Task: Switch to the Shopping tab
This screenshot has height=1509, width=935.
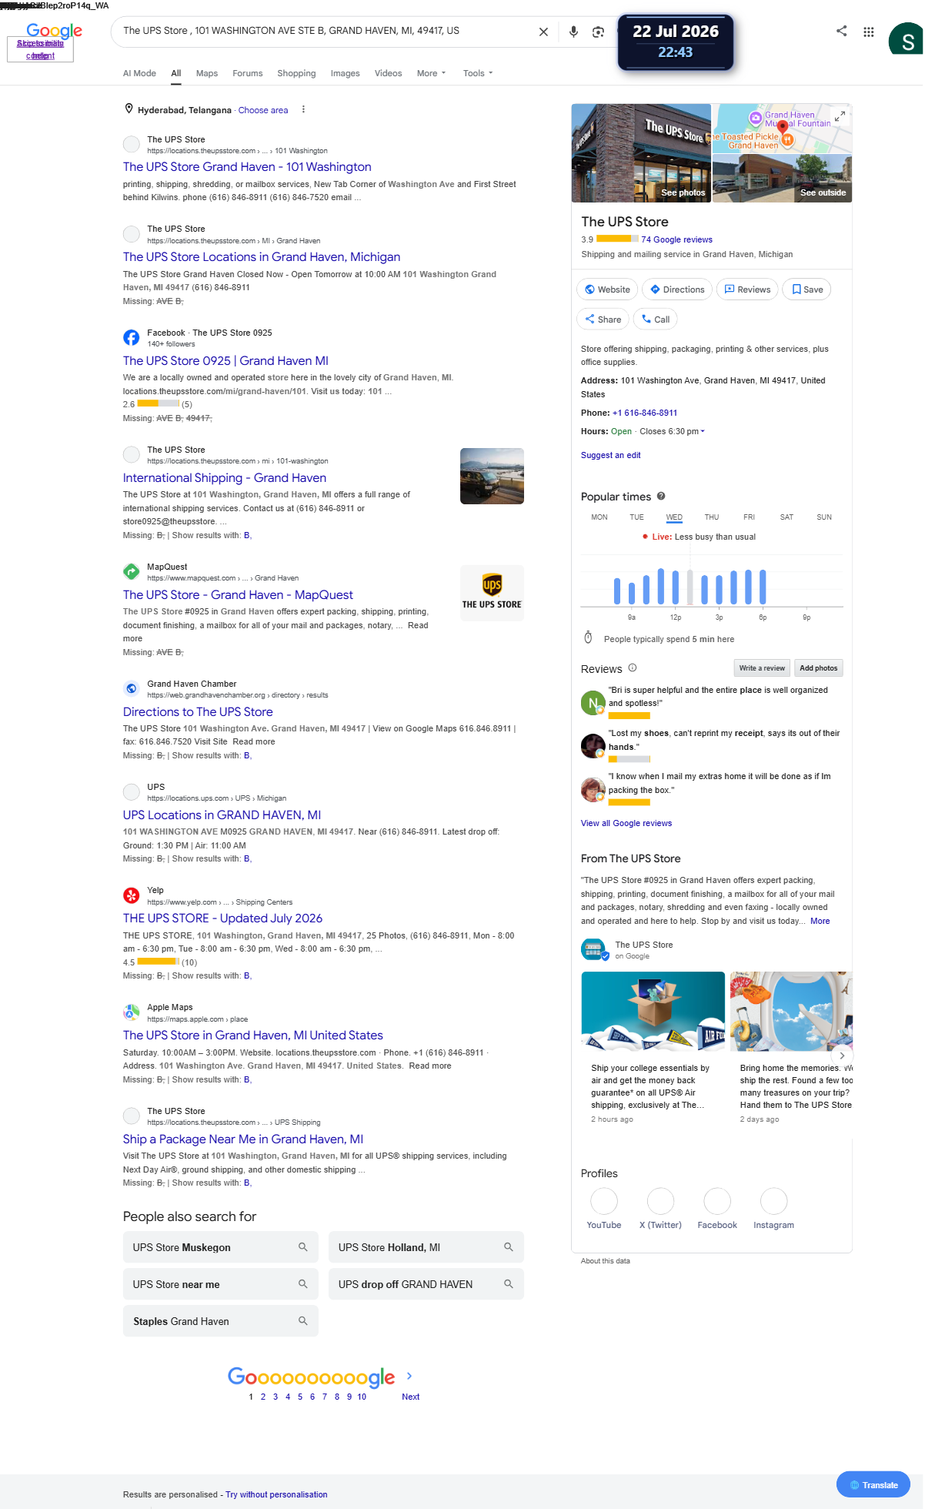Action: (296, 73)
